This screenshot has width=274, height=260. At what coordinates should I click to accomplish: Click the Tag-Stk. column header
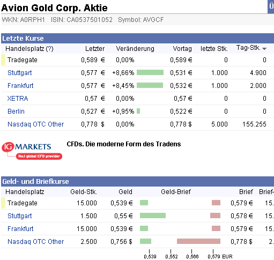tap(248, 48)
